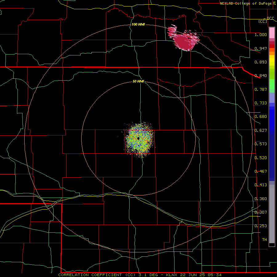The image size is (277, 277).
Task: Click the 0.733 legend value
Action: click(x=261, y=103)
